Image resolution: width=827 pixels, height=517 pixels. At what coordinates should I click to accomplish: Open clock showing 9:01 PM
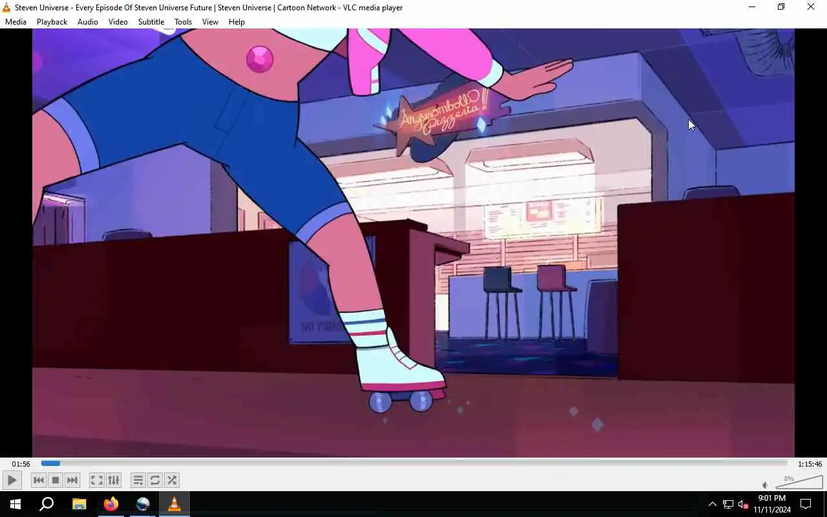772,504
